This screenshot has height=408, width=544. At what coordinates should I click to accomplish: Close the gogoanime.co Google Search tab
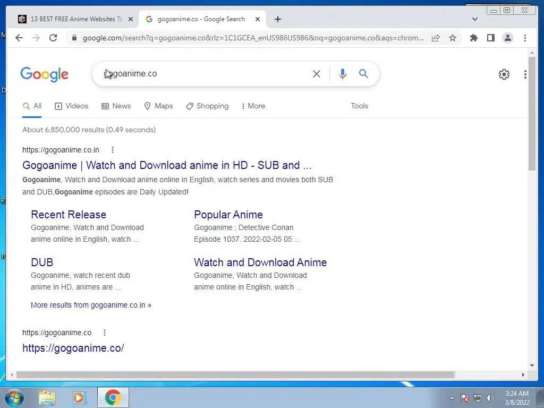258,19
